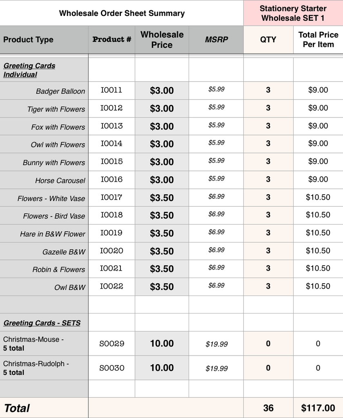Image resolution: width=343 pixels, height=418 pixels.
Task: Click the Flowers - White Vase MSRP value
Action: click(216, 197)
